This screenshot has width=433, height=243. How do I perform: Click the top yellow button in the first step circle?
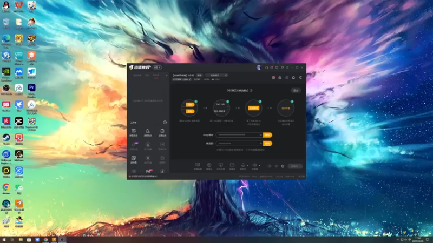[x=190, y=105]
